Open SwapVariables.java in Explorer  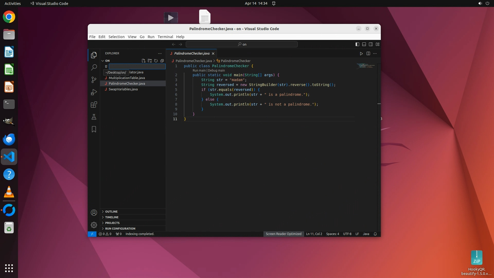123,89
